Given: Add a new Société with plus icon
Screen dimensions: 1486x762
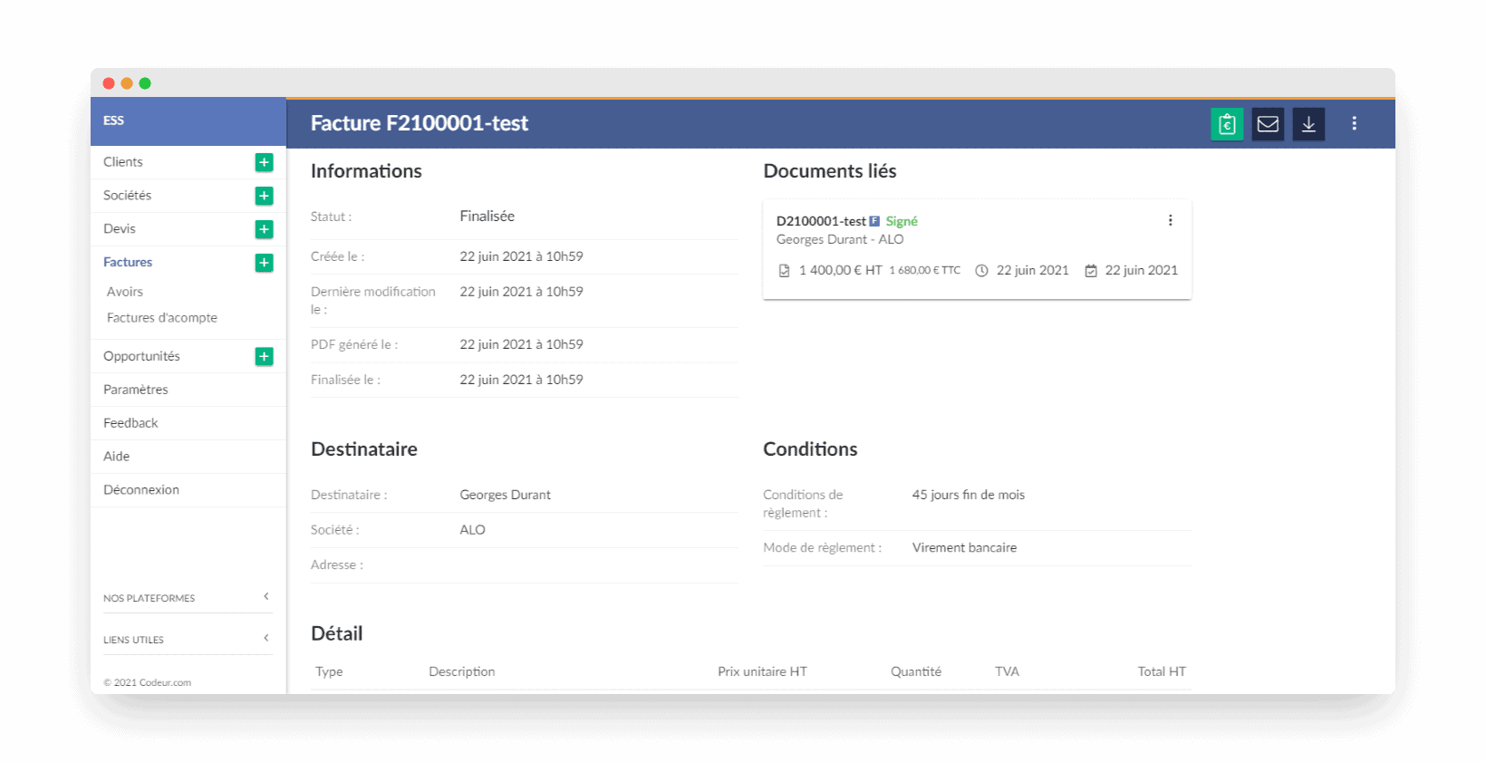Looking at the screenshot, I should coord(264,196).
